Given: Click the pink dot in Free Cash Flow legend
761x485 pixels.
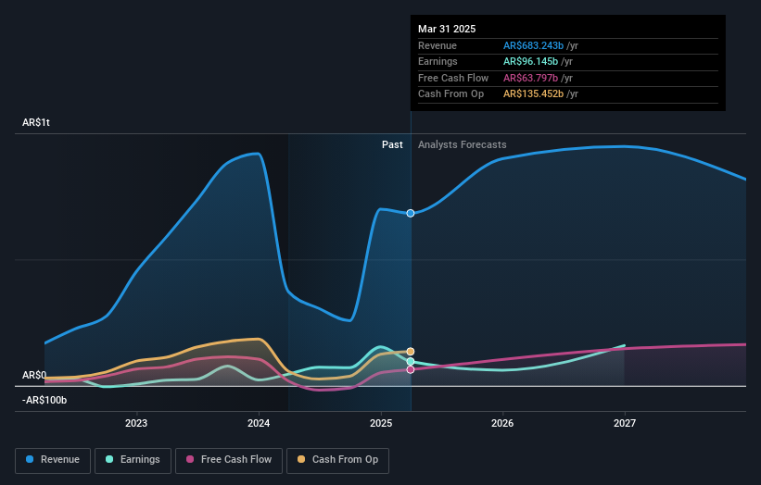Looking at the screenshot, I should pos(190,459).
